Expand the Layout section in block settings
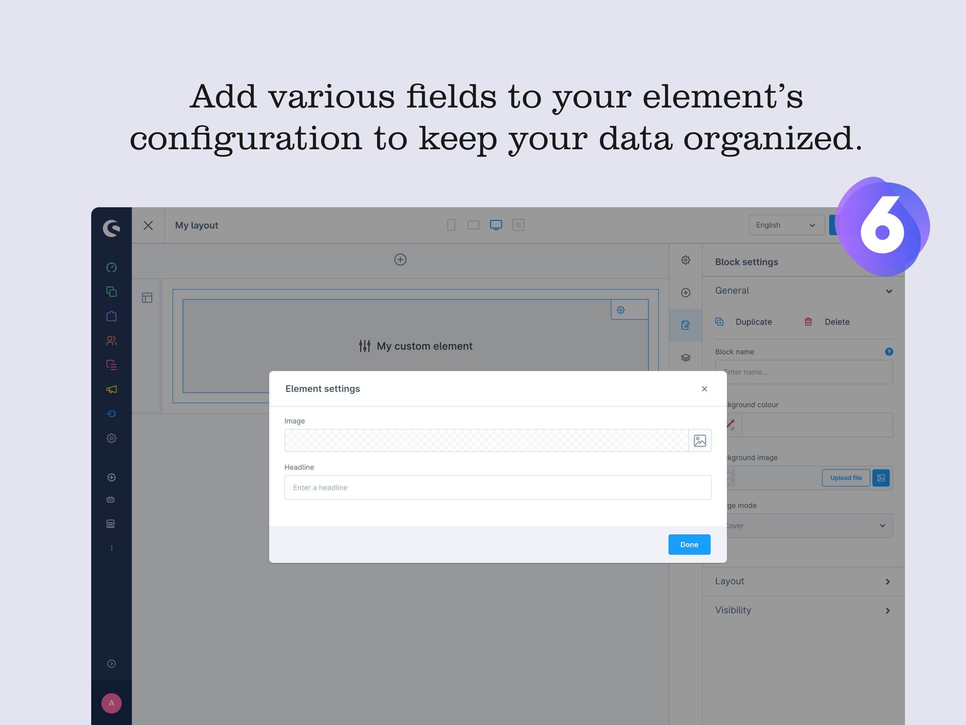This screenshot has width=966, height=725. 802,581
